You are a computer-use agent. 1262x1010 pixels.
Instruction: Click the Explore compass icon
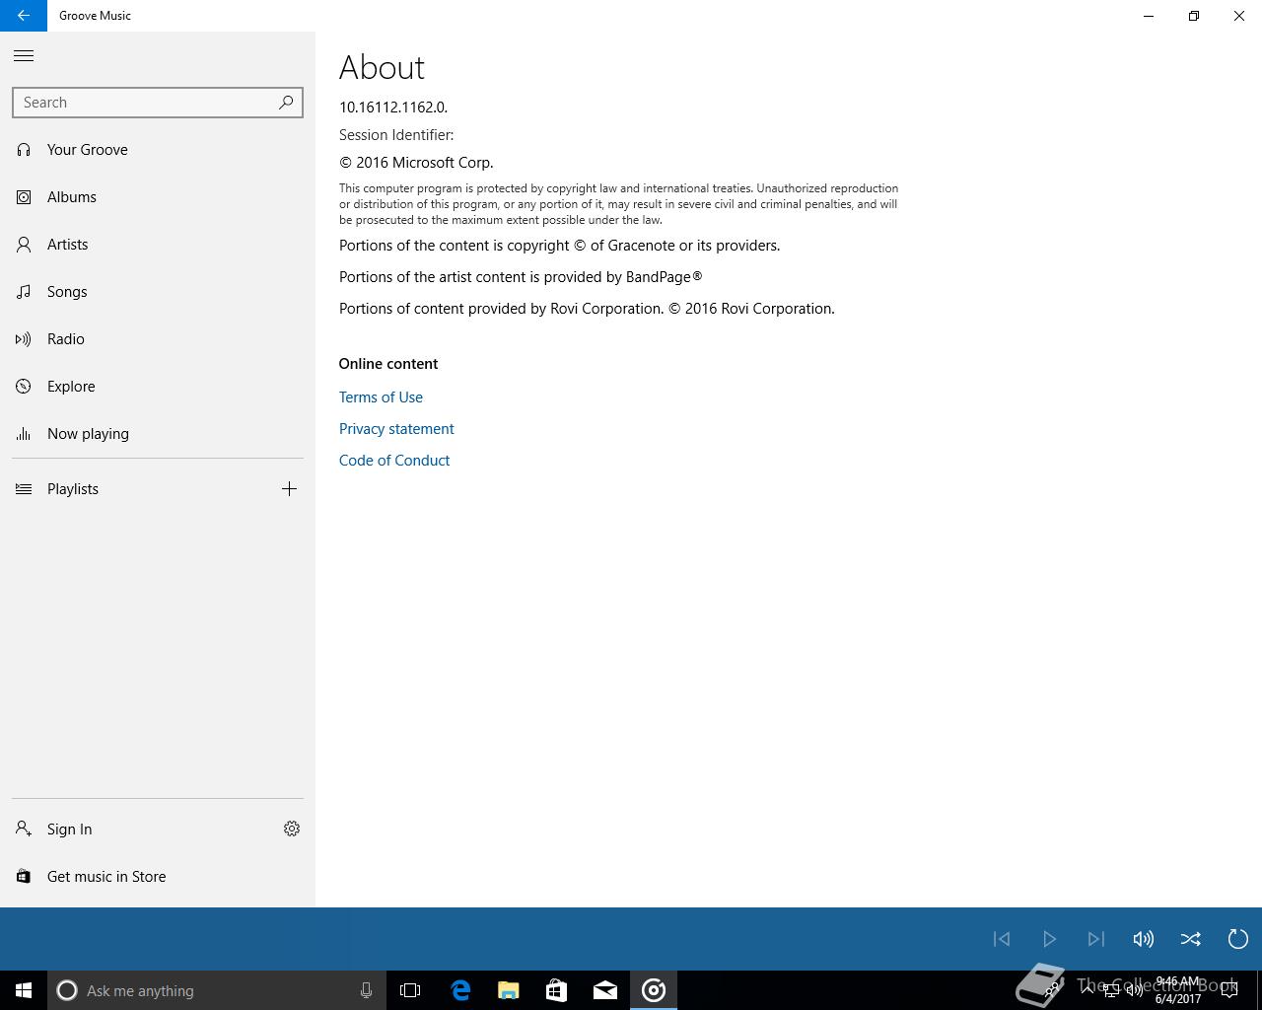pyautogui.click(x=24, y=387)
